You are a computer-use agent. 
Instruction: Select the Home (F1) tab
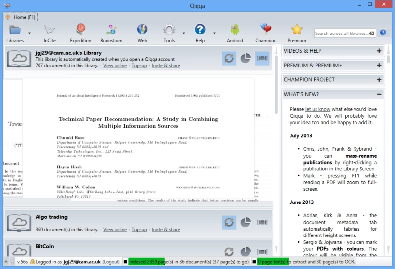(21, 17)
